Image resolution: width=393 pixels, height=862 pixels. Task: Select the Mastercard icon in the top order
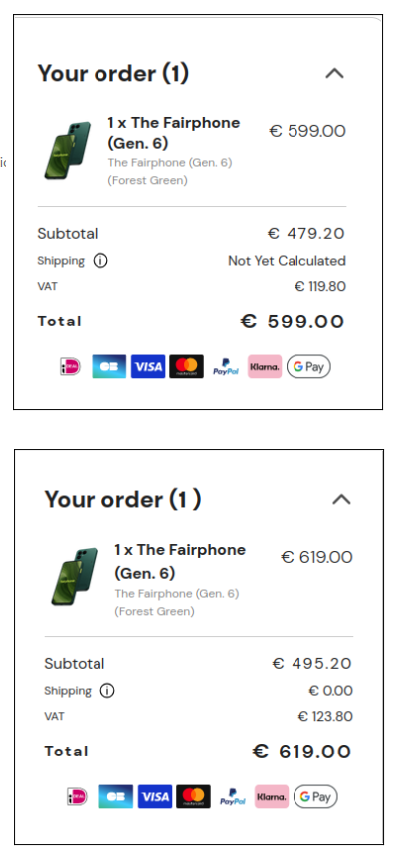point(187,366)
